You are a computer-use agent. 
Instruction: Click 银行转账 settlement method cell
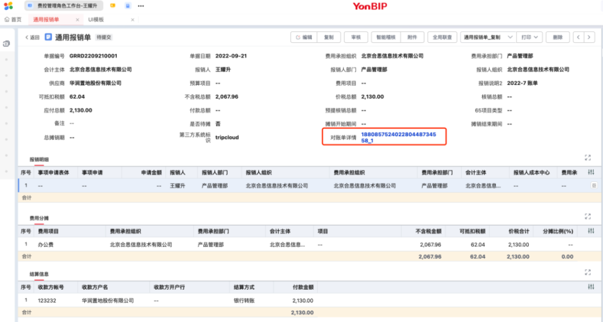coord(244,301)
